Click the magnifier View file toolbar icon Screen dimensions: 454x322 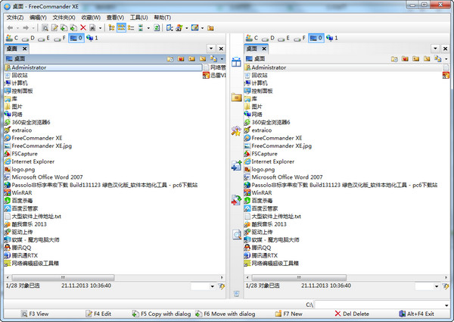point(45,28)
